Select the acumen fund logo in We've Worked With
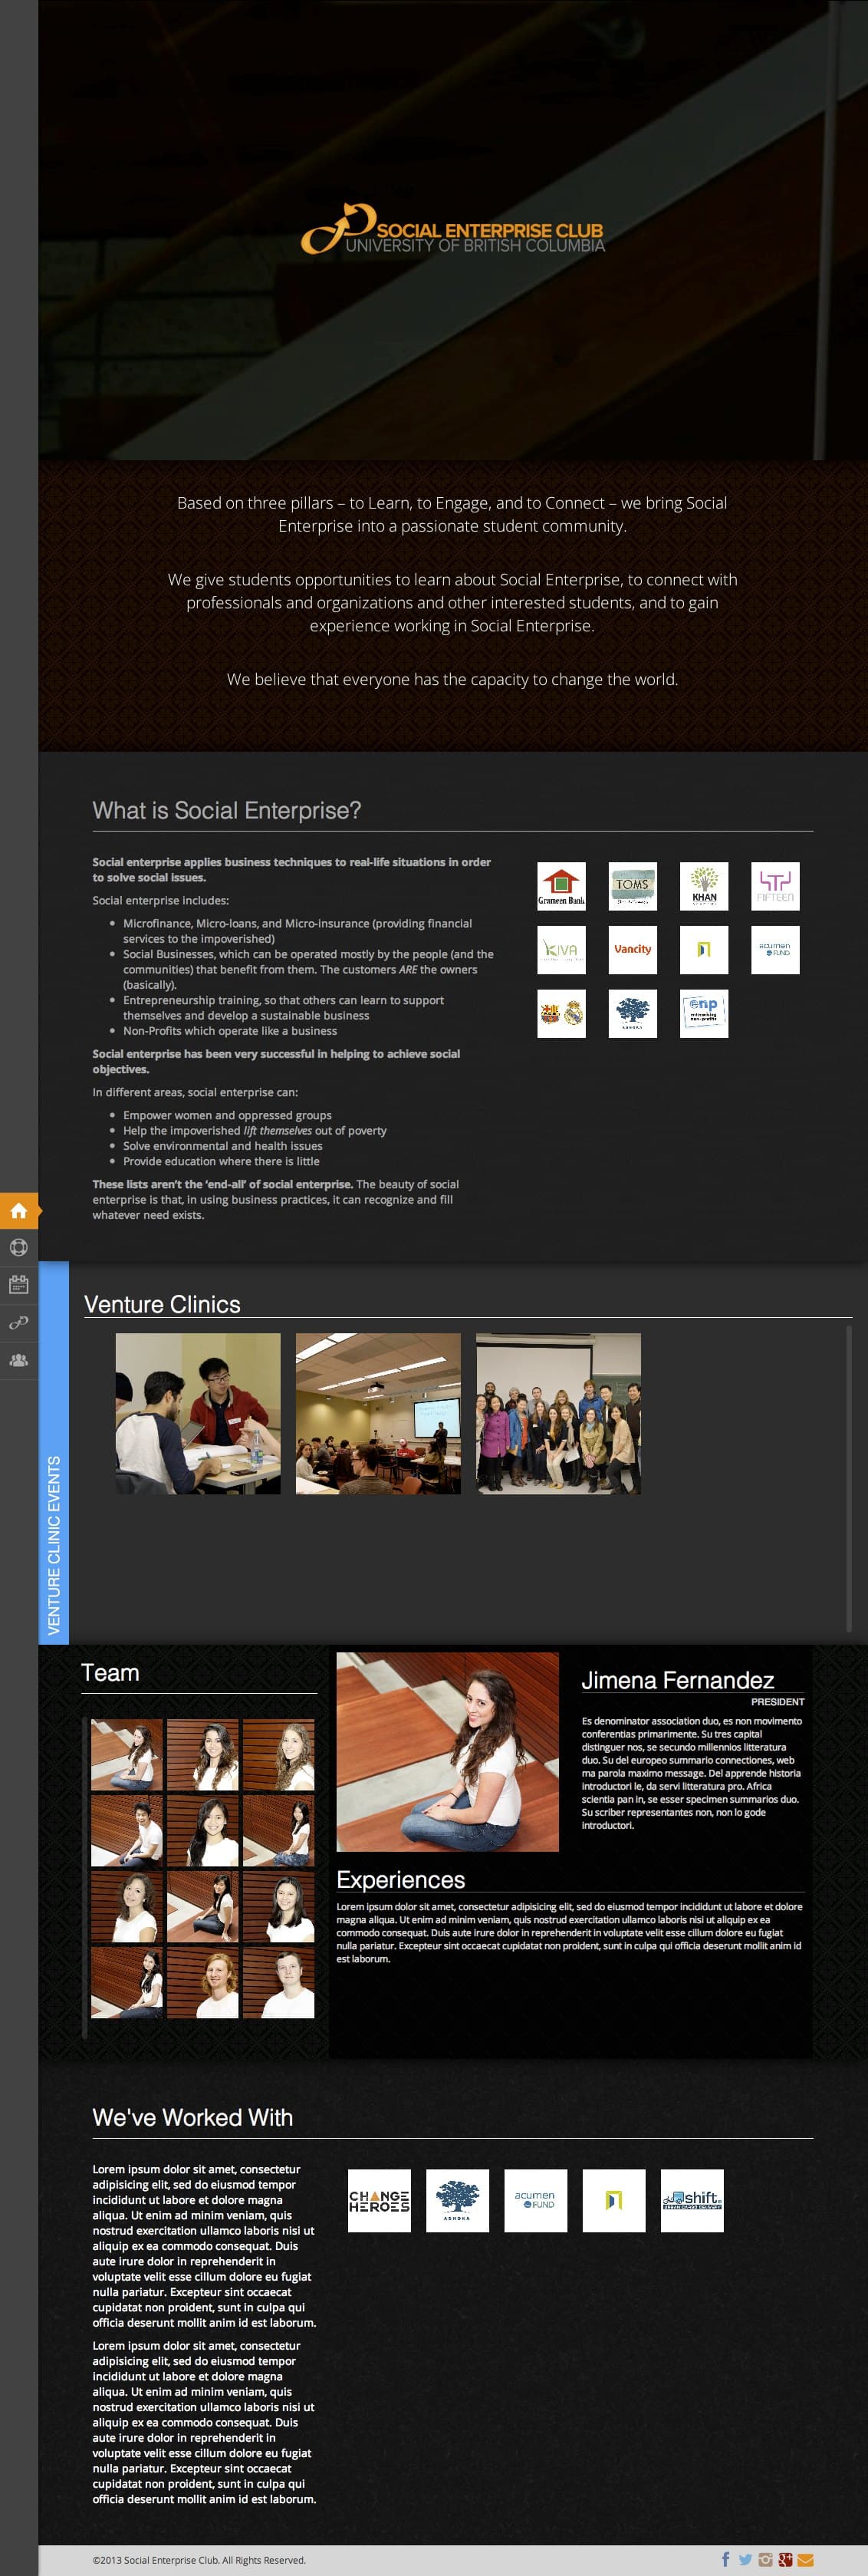This screenshot has height=2576, width=868. point(535,2200)
